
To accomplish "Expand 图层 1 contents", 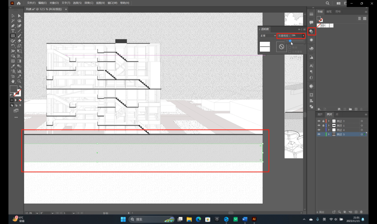I will [x=329, y=125].
